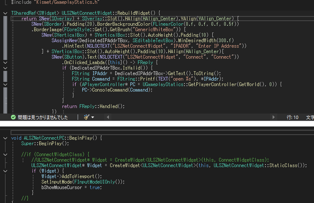The height and width of the screenshot is (203, 314).
Task: Click the UGameplayStatics class name
Action: 163,84
